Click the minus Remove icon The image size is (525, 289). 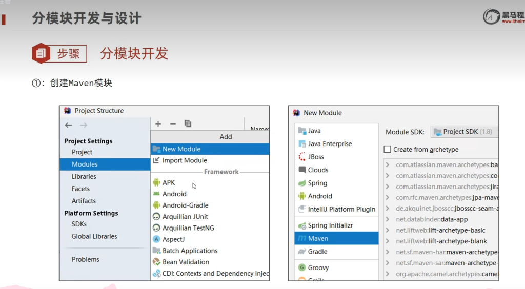(173, 124)
